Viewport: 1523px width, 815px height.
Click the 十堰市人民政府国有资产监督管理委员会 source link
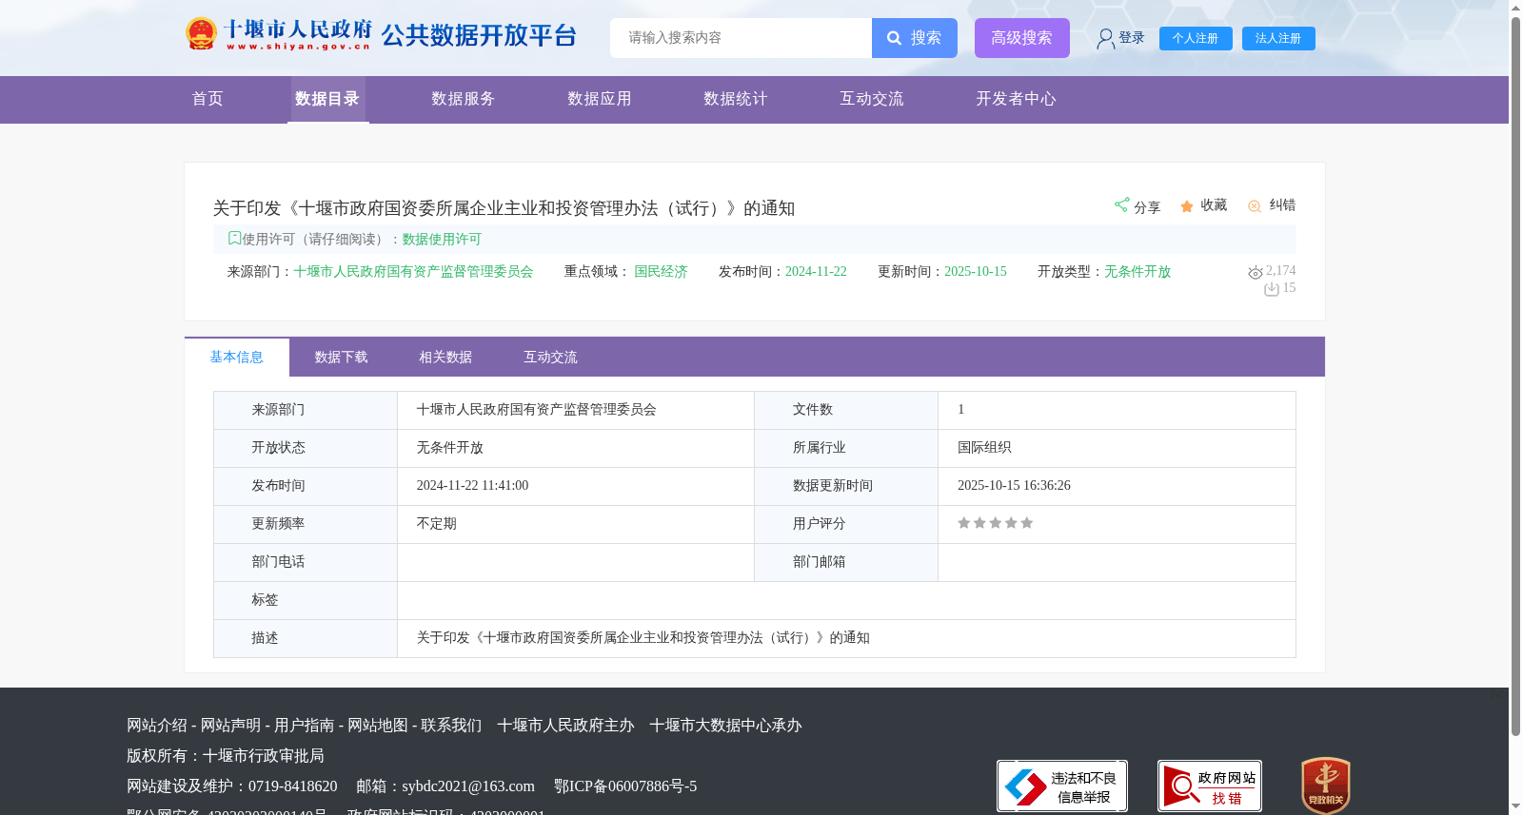coord(413,272)
